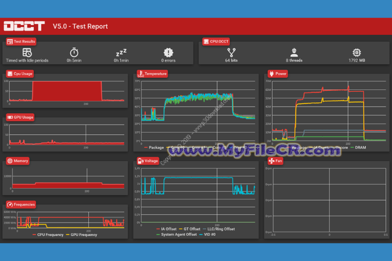This screenshot has width=392, height=261.
Task: Click the CPU:OCCT badge icon
Action: tap(206, 41)
